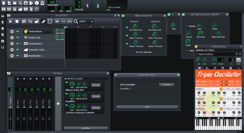Select the next TripleOscillator preset arrow
This screenshot has width=244, height=133.
coord(240,54)
